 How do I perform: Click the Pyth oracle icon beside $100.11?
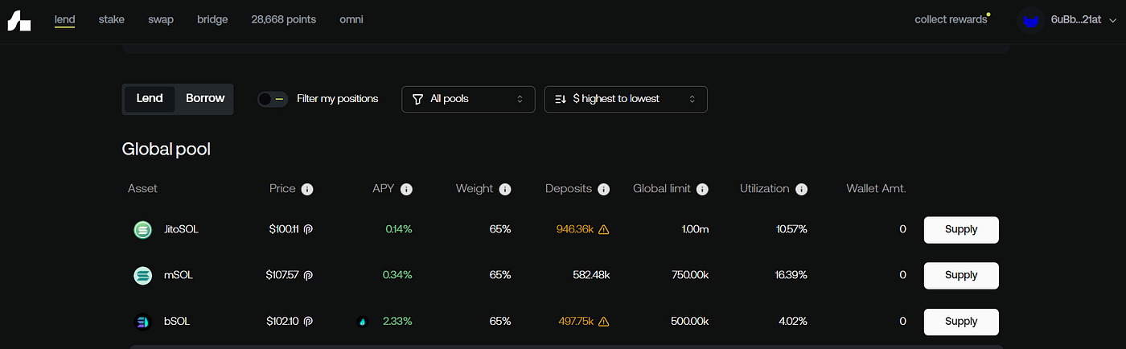(308, 229)
